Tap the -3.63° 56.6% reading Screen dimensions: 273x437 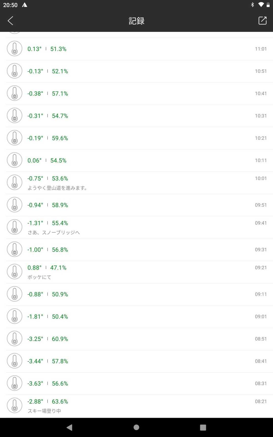pos(48,384)
